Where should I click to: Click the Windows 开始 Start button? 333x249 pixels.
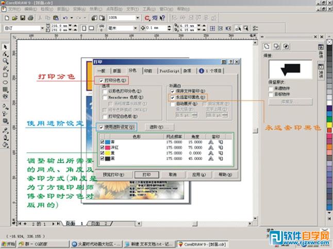pyautogui.click(x=8, y=244)
